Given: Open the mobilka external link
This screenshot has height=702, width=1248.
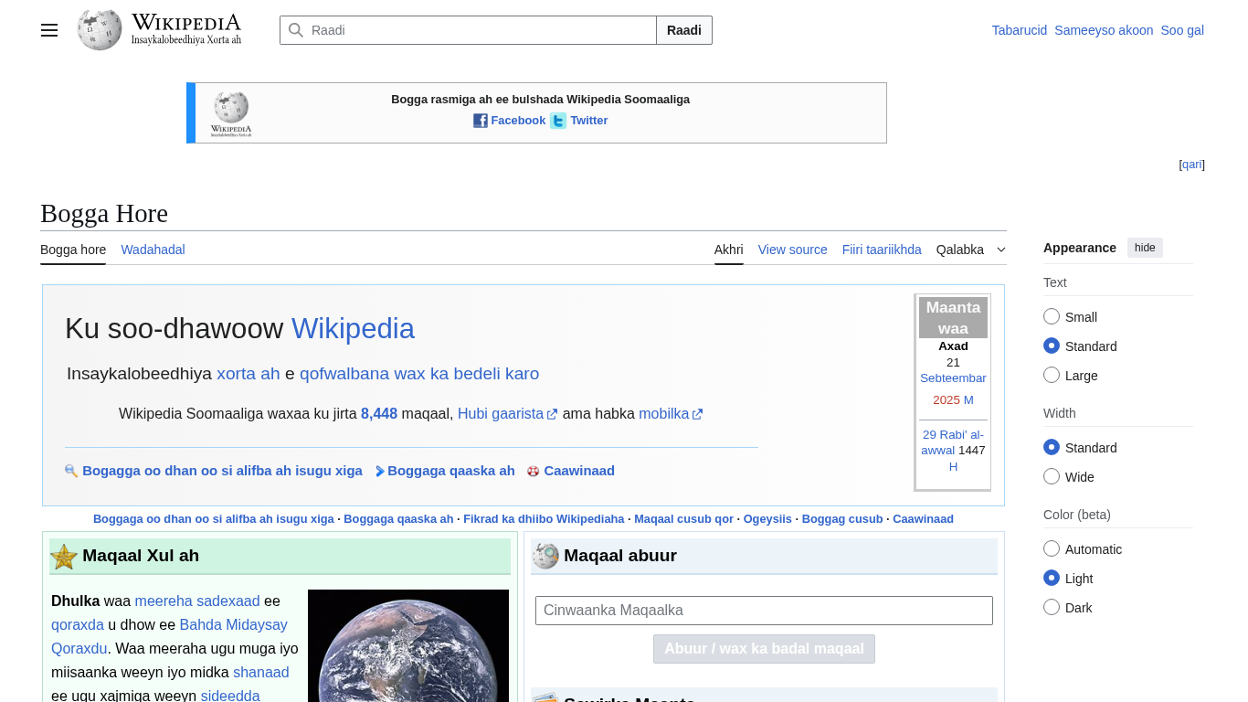Looking at the screenshot, I should tap(671, 414).
